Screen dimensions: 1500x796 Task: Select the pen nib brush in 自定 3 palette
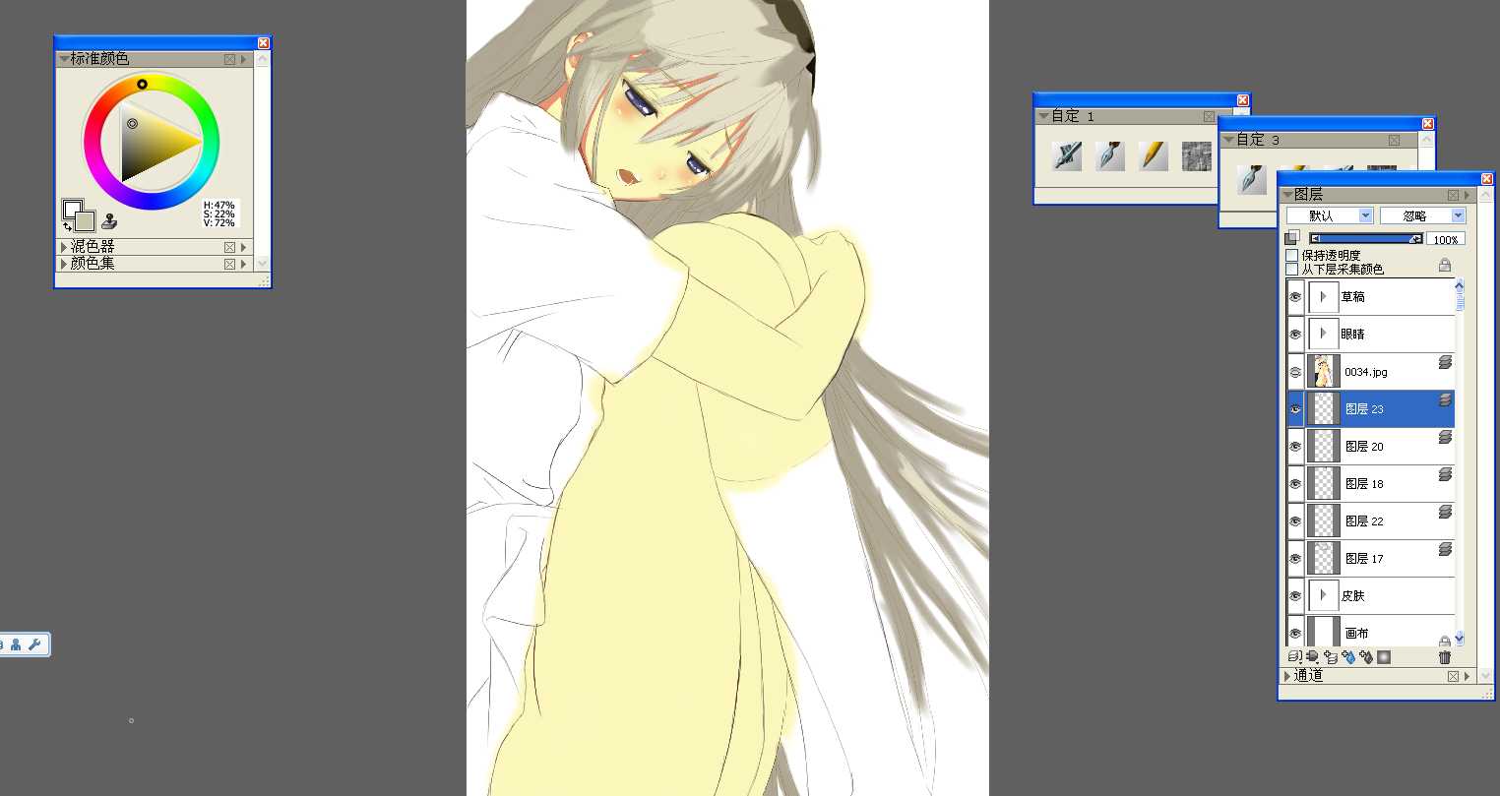pyautogui.click(x=1252, y=179)
